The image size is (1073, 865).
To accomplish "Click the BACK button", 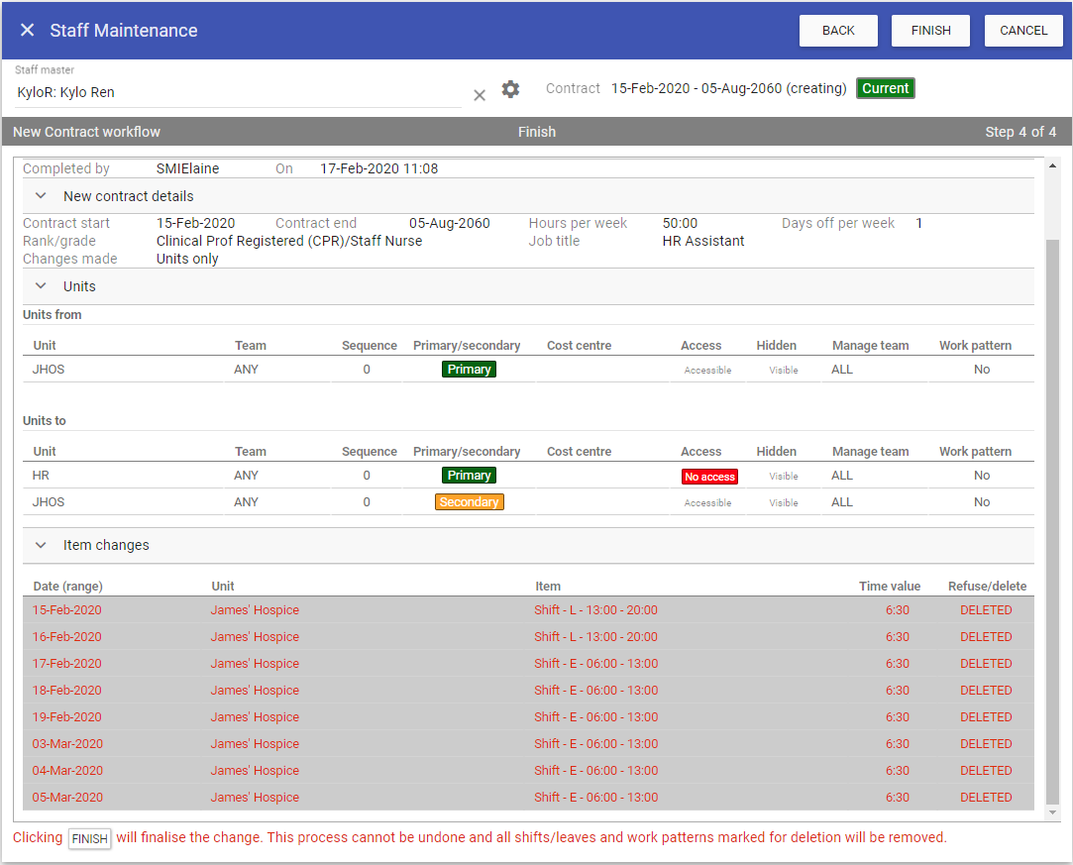I will click(x=838, y=31).
